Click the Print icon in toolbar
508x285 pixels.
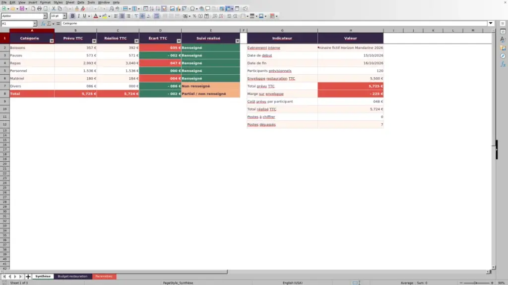pos(39,9)
